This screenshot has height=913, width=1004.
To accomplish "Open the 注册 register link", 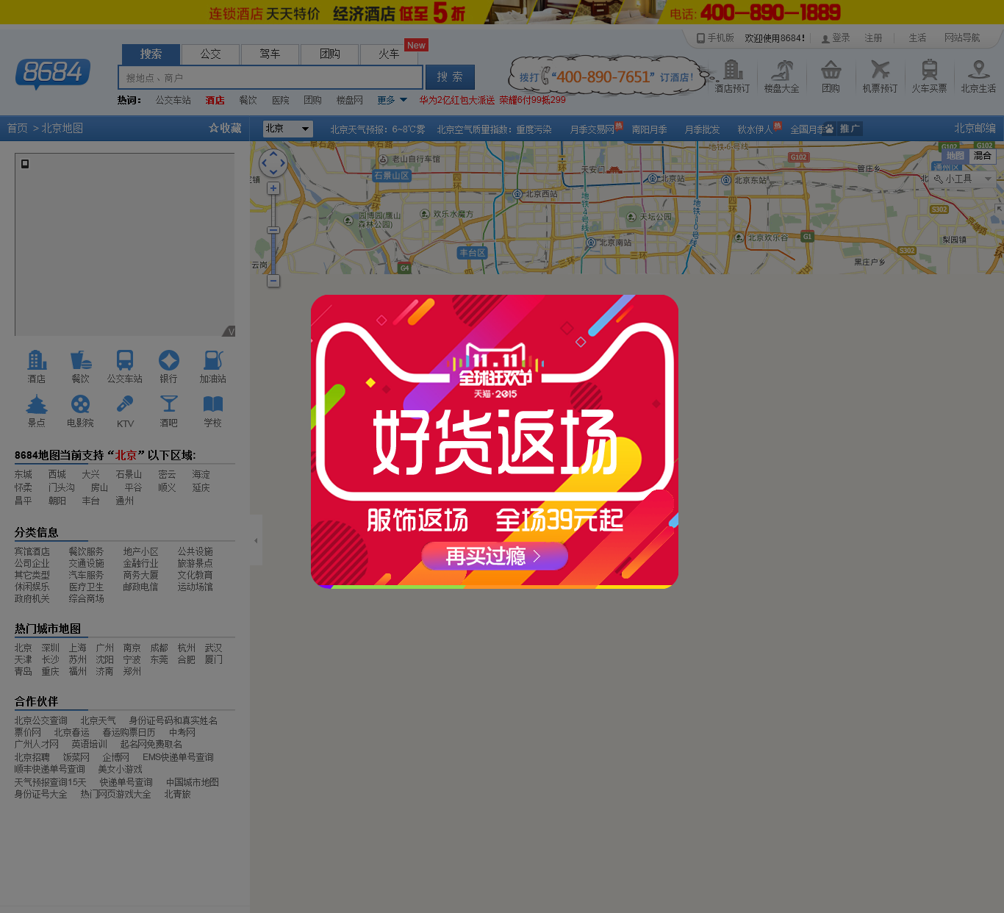I will (873, 38).
